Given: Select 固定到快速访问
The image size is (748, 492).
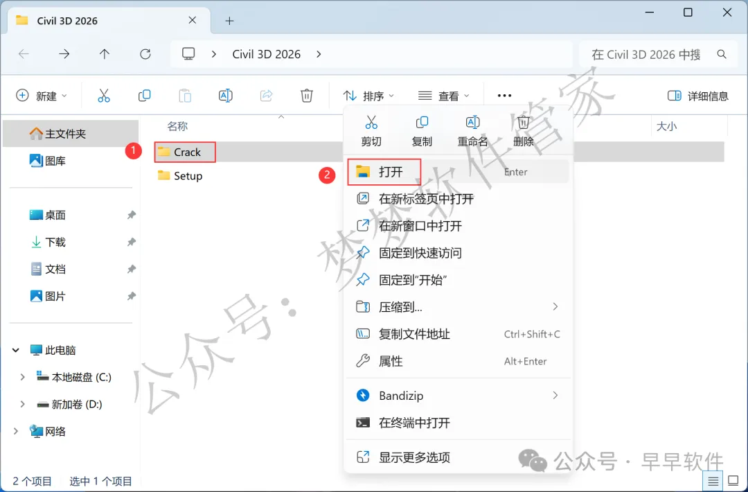Looking at the screenshot, I should coord(458,253).
